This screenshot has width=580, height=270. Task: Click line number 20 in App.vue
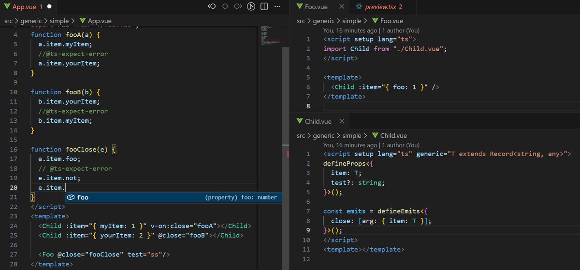14,187
